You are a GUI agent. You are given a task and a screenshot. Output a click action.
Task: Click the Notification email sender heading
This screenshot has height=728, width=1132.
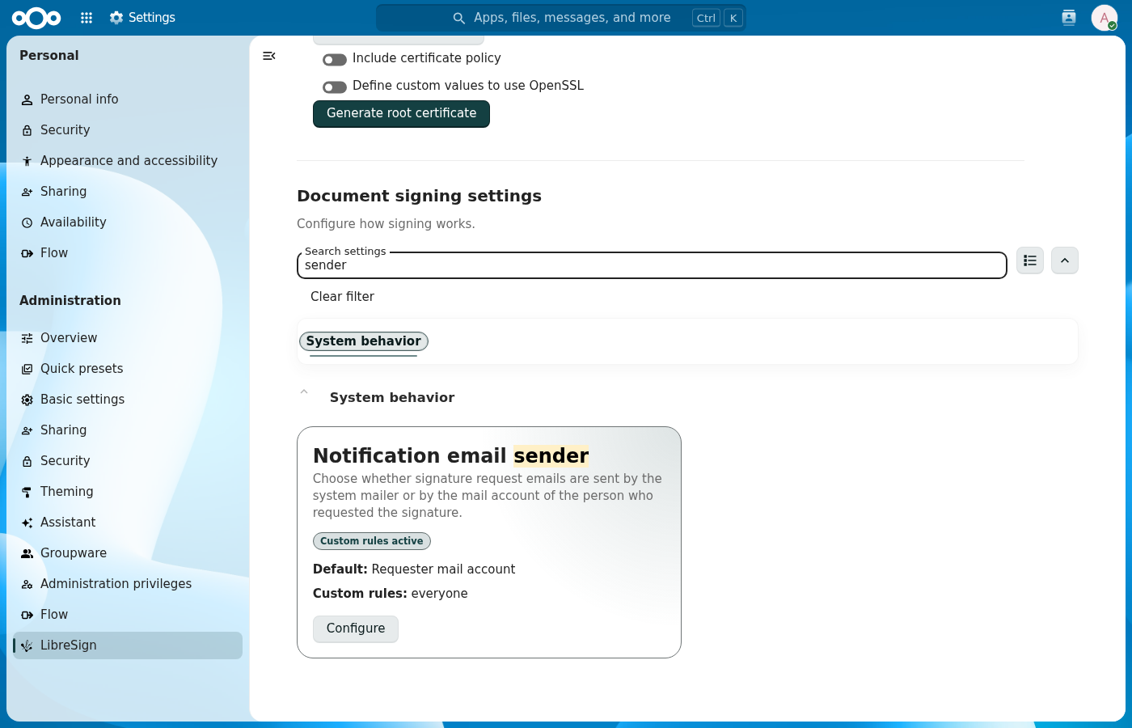[450, 455]
